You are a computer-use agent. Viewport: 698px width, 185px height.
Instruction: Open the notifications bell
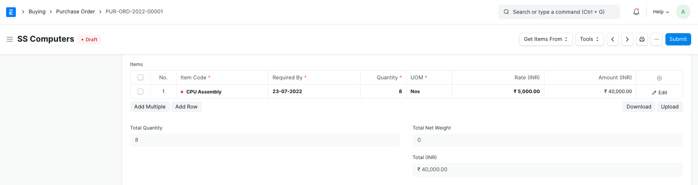pyautogui.click(x=636, y=12)
